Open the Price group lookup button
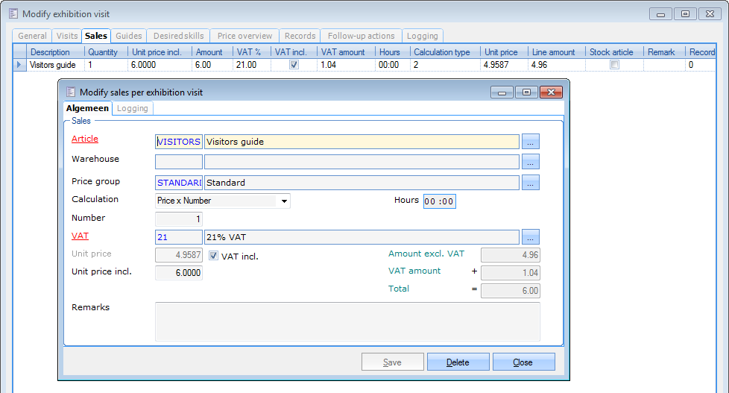 click(x=530, y=183)
